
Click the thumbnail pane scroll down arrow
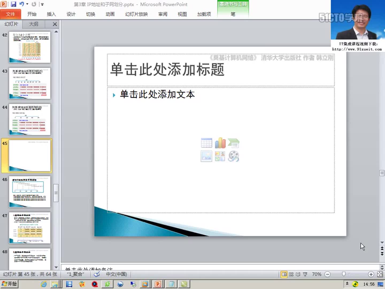pos(56,267)
